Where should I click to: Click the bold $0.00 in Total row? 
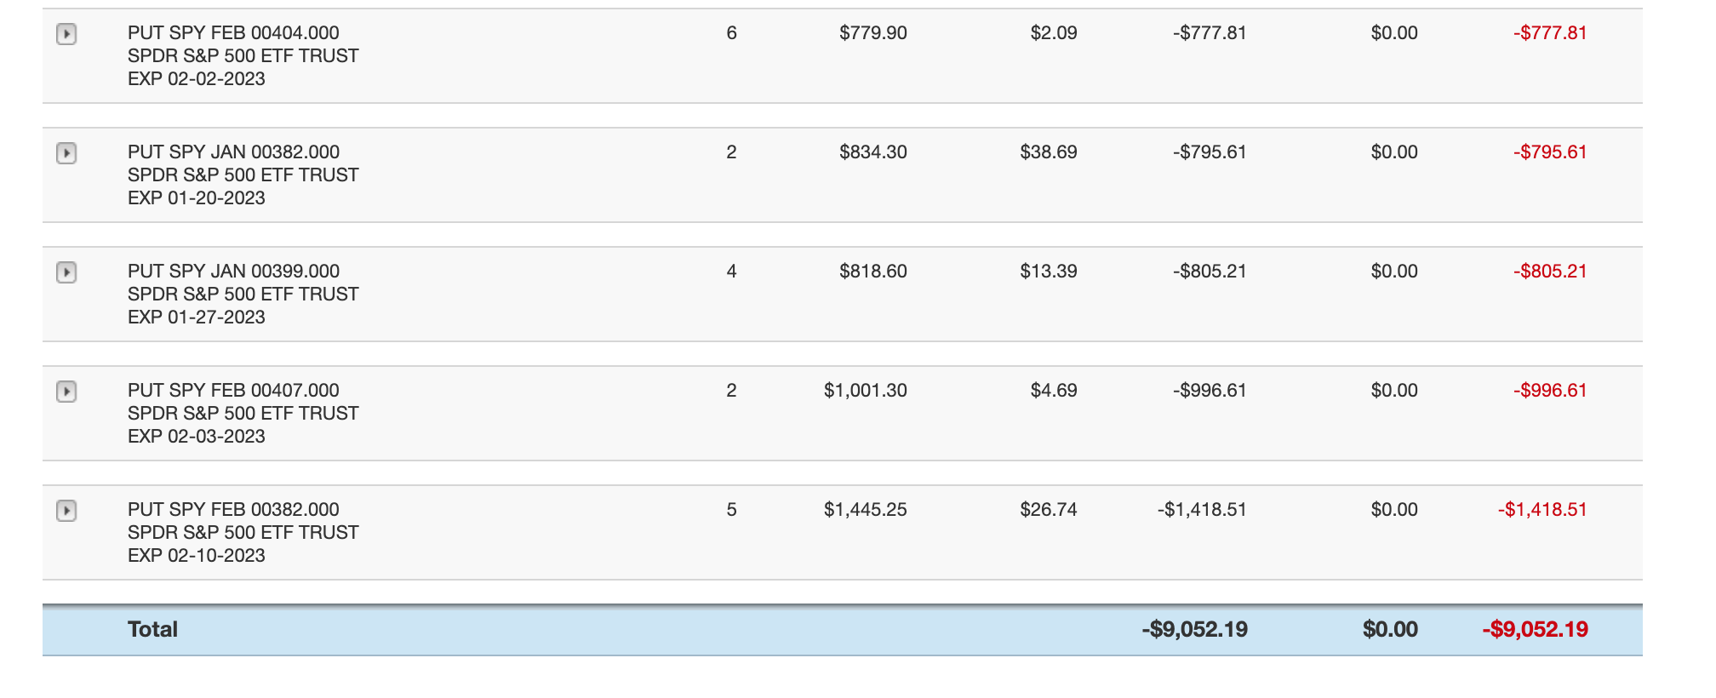1390,630
